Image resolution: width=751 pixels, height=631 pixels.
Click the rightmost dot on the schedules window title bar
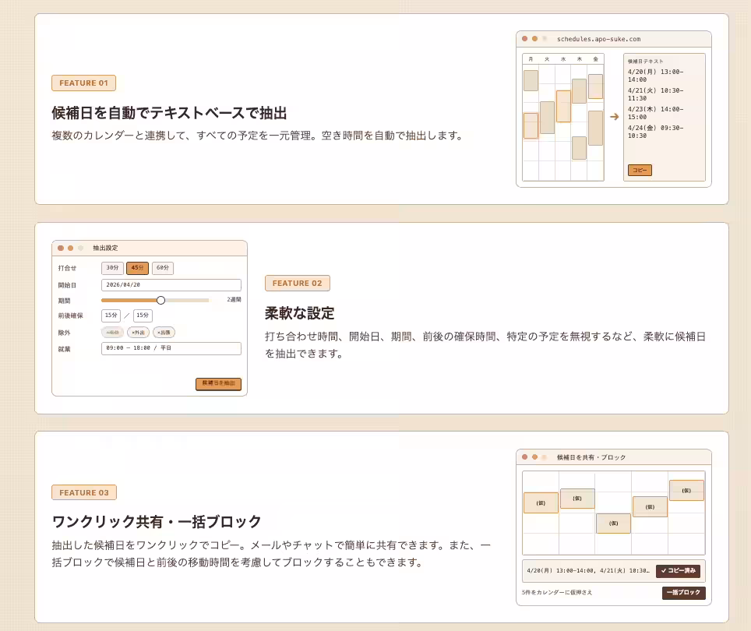tap(544, 38)
